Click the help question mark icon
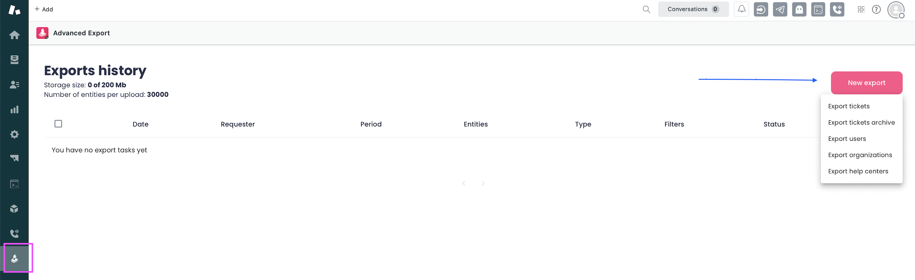Image resolution: width=915 pixels, height=280 pixels. [876, 9]
